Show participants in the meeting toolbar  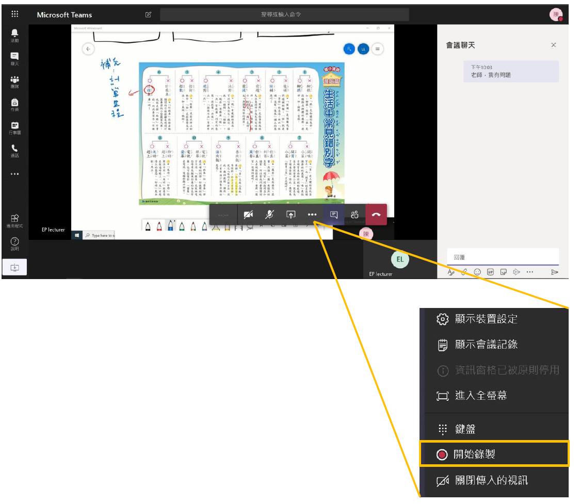355,215
